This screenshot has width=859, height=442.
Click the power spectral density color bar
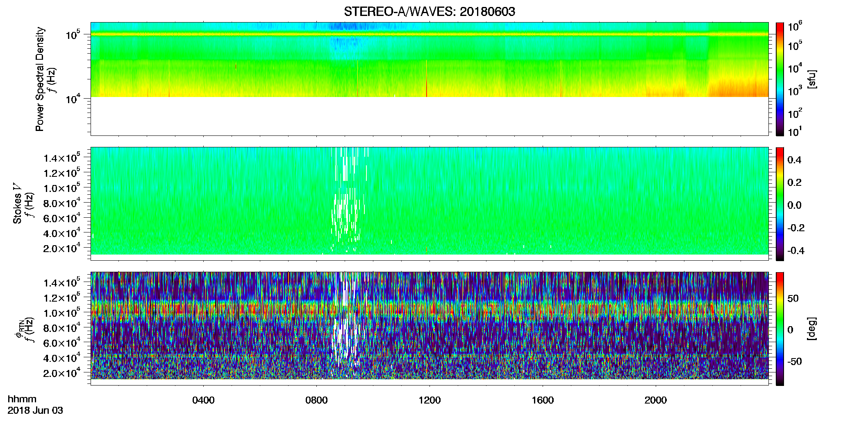pos(780,79)
